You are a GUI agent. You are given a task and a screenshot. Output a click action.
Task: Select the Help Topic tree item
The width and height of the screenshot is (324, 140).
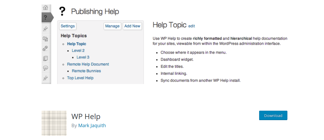pyautogui.click(x=77, y=44)
